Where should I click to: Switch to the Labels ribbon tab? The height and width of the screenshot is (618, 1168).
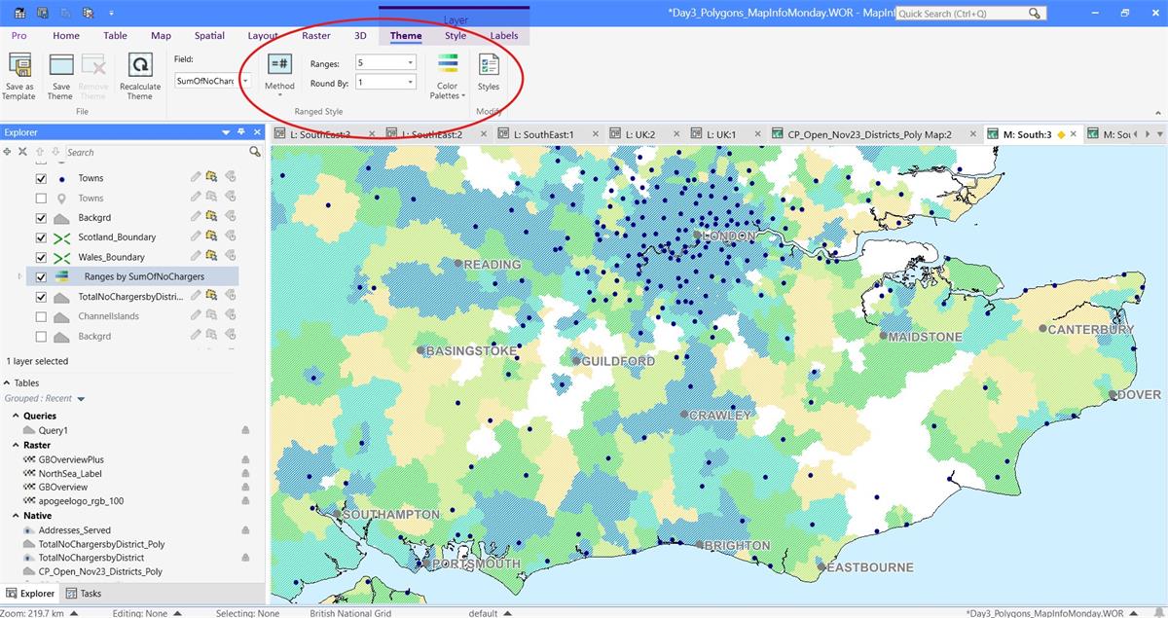click(x=504, y=36)
